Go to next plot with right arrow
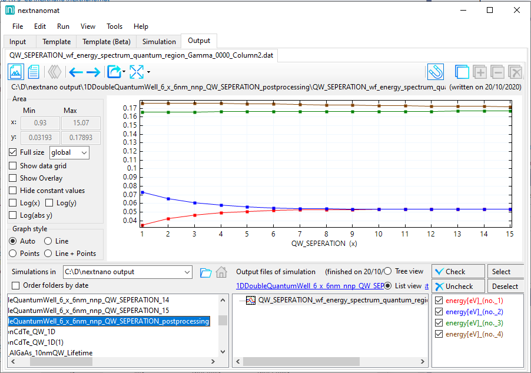This screenshot has width=531, height=373. coord(93,72)
